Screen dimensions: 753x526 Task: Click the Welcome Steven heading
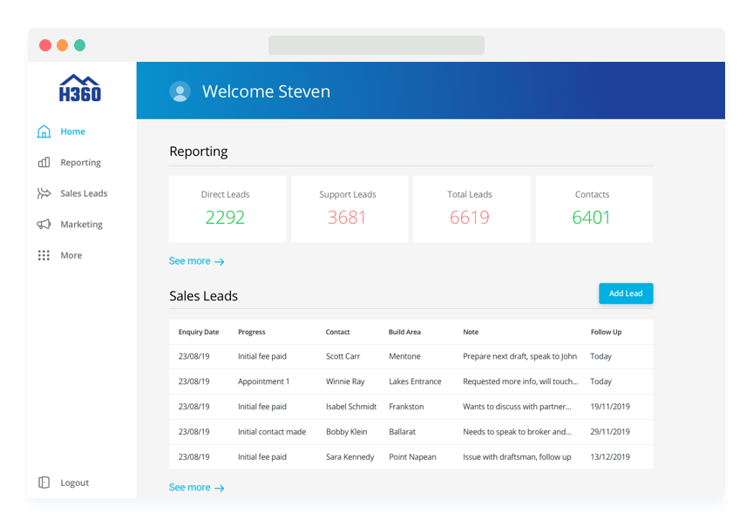(266, 91)
